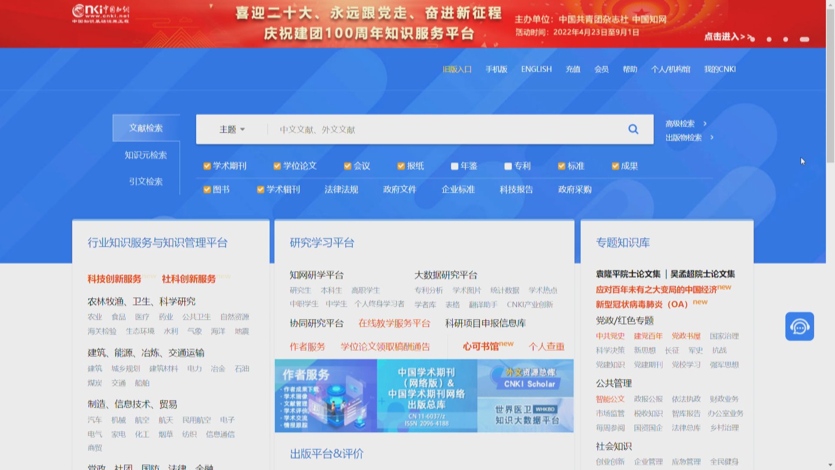The image size is (835, 470).
Task: Uncheck the 图书 option
Action: 206,189
